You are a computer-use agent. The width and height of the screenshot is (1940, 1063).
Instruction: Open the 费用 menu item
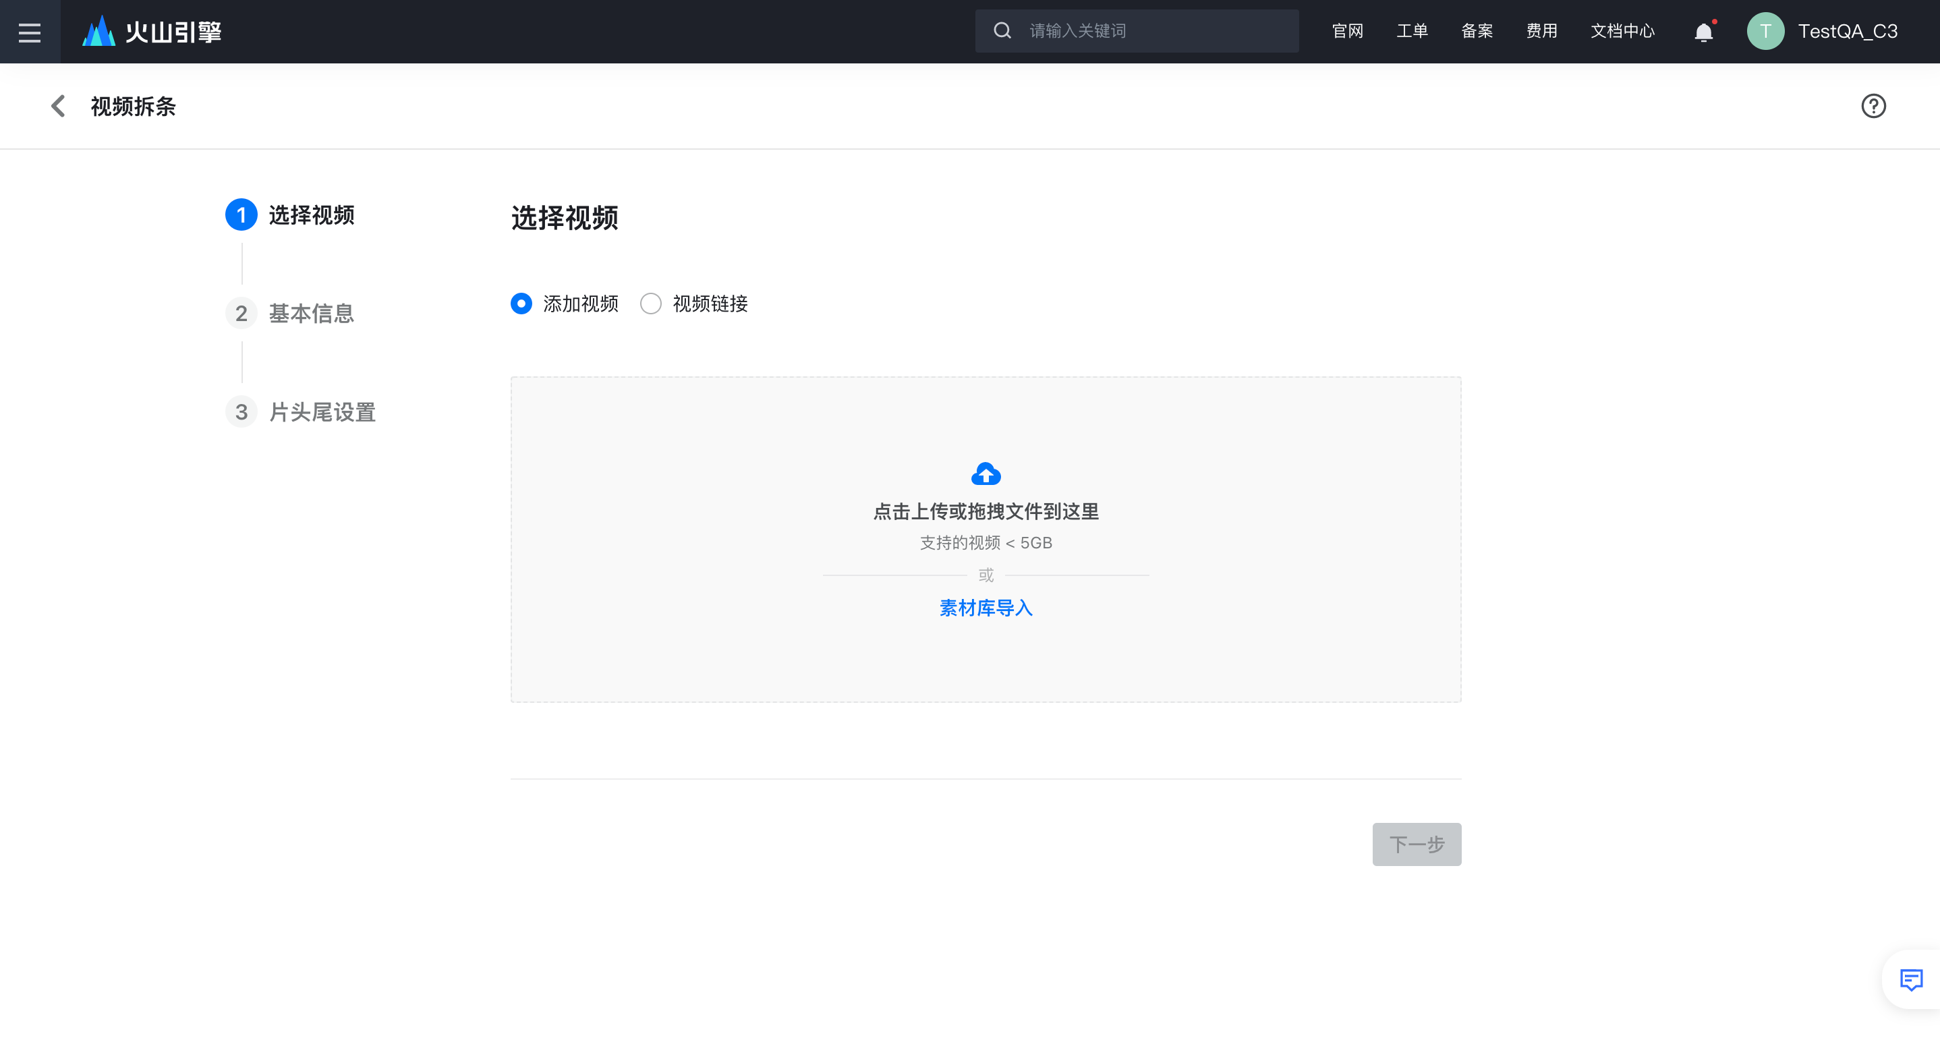tap(1541, 31)
